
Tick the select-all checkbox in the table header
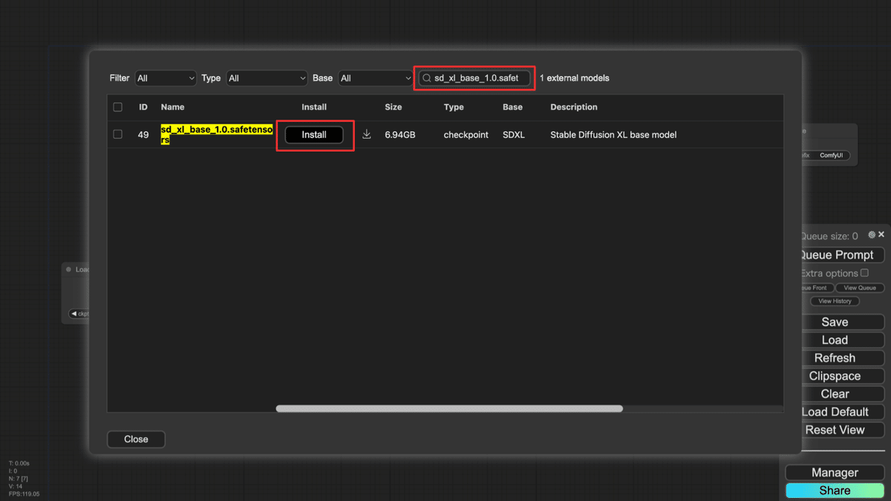(117, 107)
